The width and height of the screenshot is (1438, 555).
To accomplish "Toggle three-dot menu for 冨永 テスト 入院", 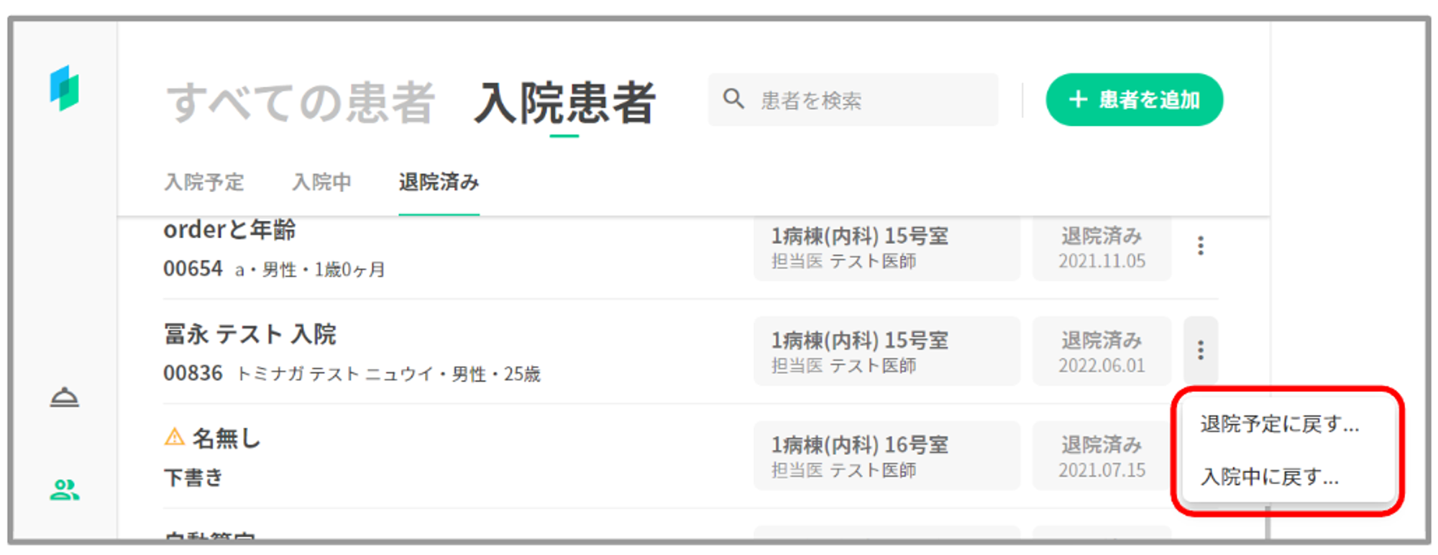I will 1200,350.
